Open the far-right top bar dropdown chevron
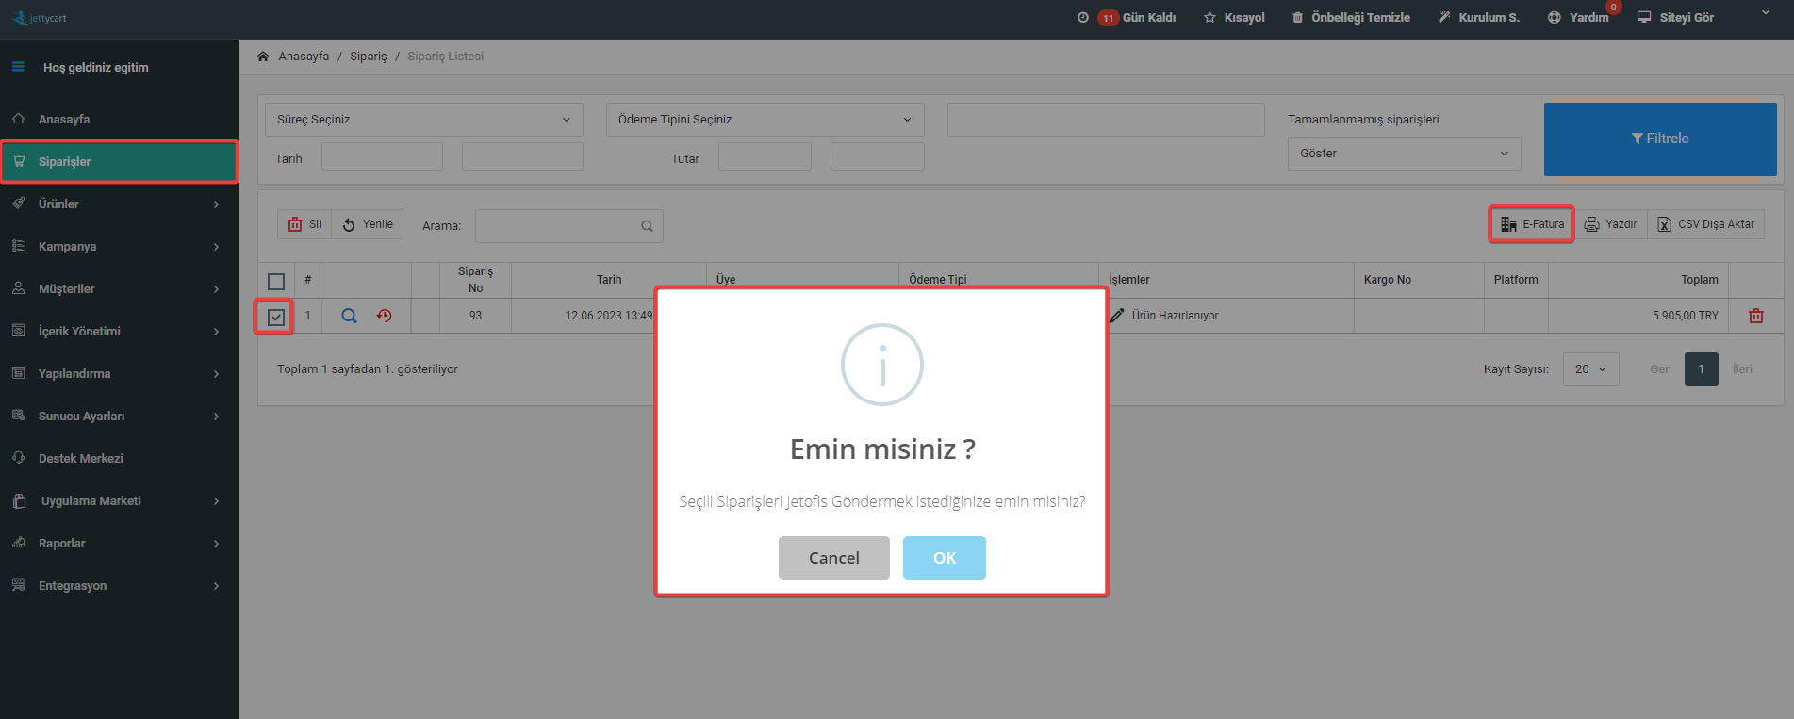This screenshot has height=719, width=1794. pos(1766,13)
